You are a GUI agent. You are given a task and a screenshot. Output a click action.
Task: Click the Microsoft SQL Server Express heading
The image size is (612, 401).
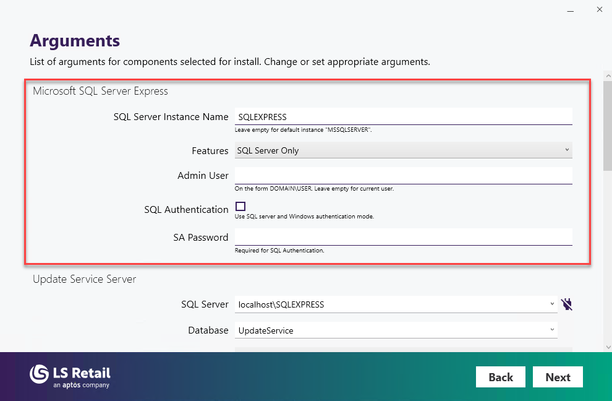click(100, 91)
